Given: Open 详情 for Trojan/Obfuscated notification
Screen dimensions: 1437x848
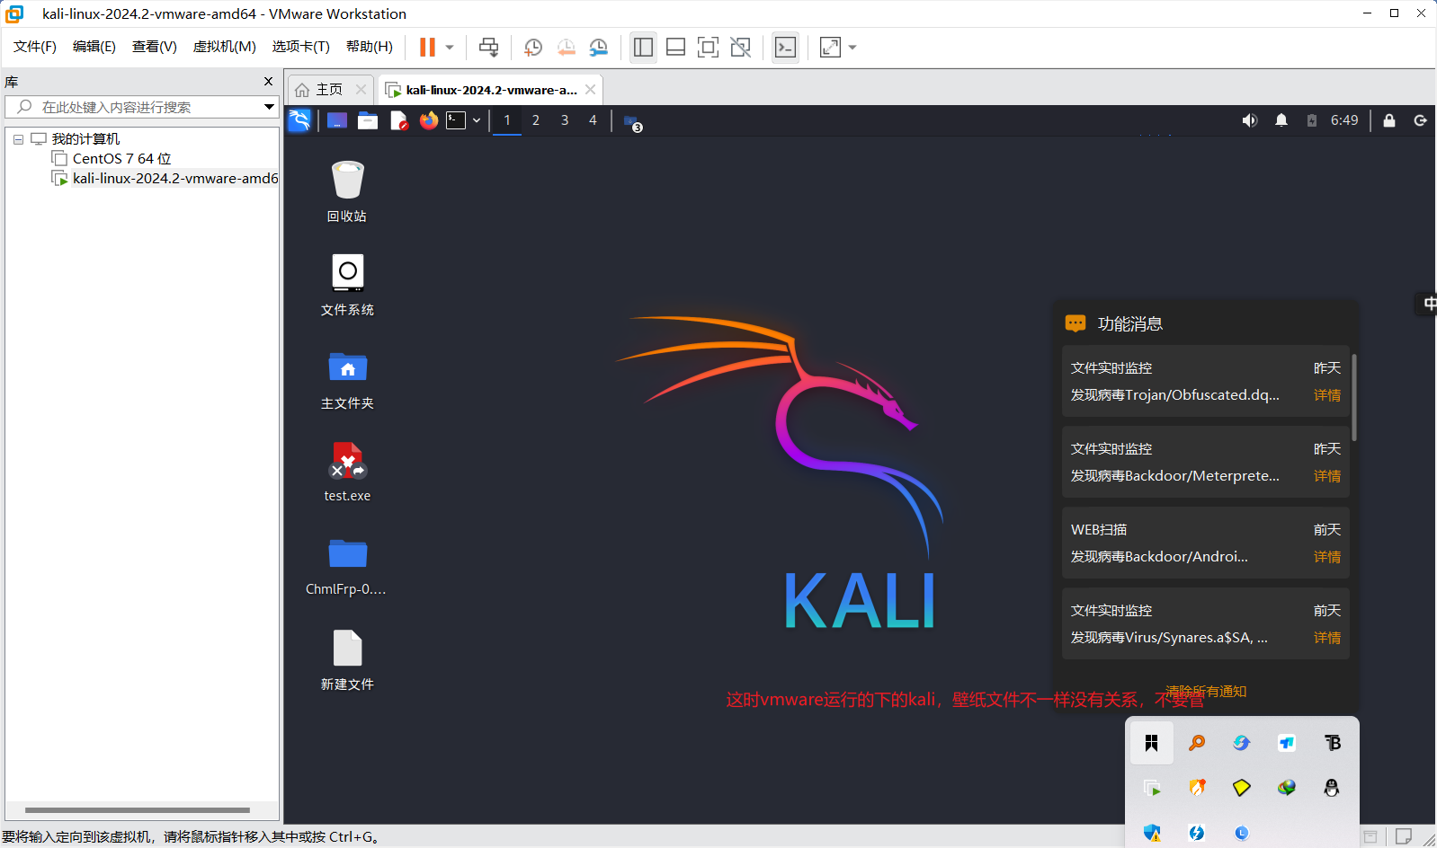Looking at the screenshot, I should [x=1326, y=395].
